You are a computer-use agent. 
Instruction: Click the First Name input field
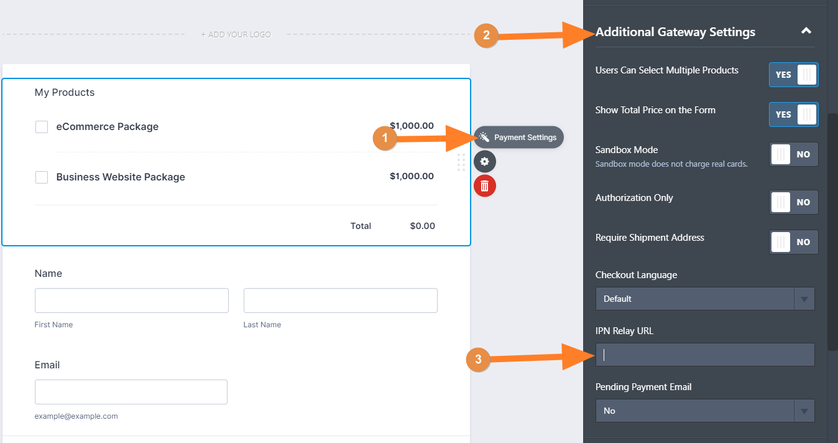pos(132,301)
